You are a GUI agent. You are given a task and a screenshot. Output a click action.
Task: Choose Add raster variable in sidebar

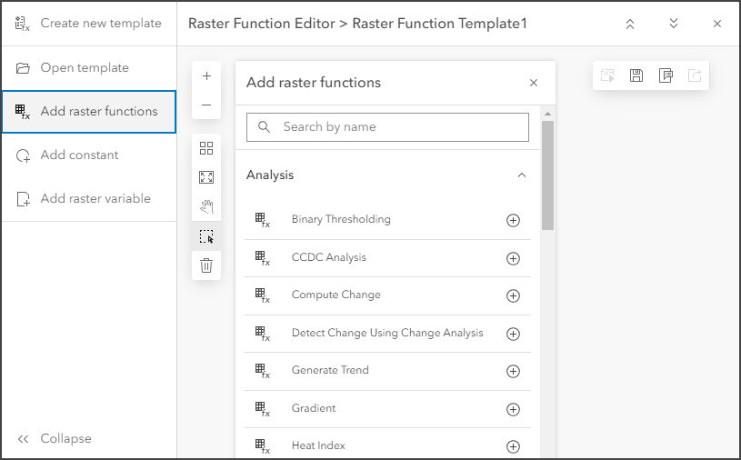(89, 198)
